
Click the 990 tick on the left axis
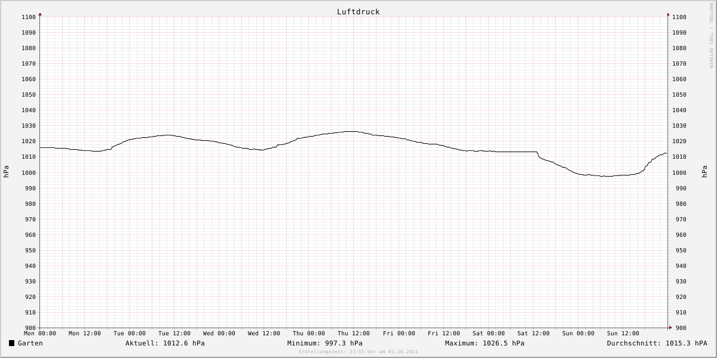point(31,189)
